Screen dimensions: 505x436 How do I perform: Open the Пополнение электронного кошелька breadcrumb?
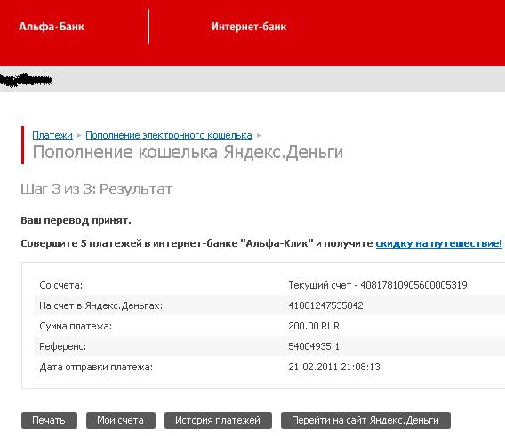[x=169, y=135]
